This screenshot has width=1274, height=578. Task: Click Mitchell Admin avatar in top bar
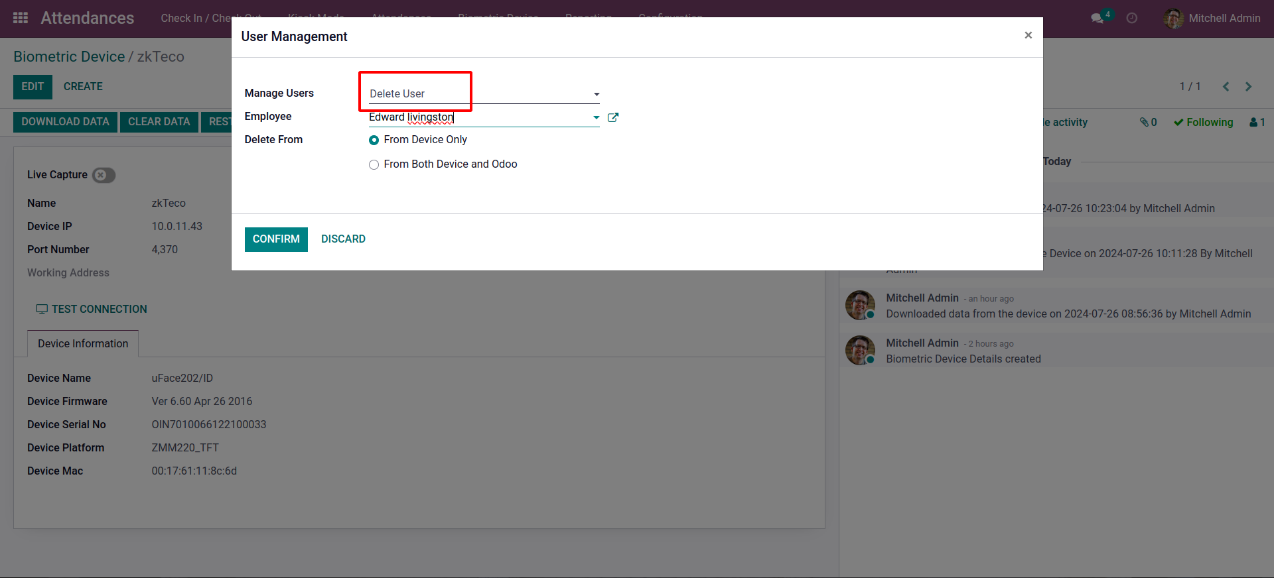1173,18
